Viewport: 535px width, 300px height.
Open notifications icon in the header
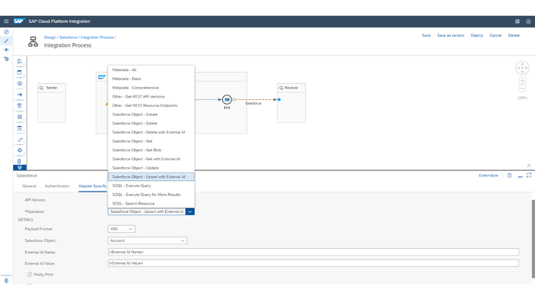click(x=517, y=21)
